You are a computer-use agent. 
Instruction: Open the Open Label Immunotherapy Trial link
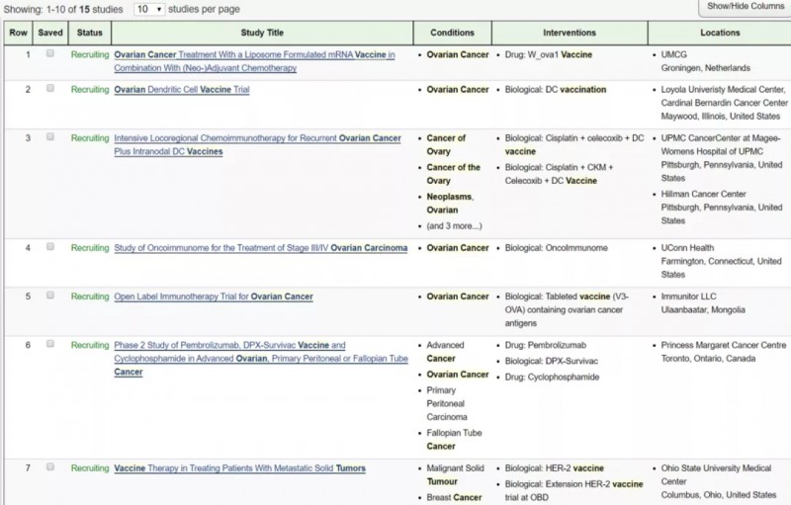pyautogui.click(x=214, y=296)
